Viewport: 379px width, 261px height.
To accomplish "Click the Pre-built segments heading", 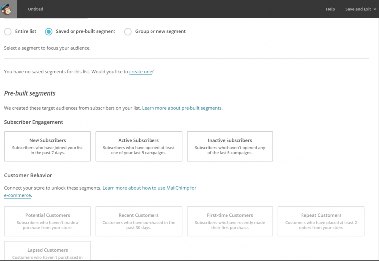I will [x=30, y=93].
